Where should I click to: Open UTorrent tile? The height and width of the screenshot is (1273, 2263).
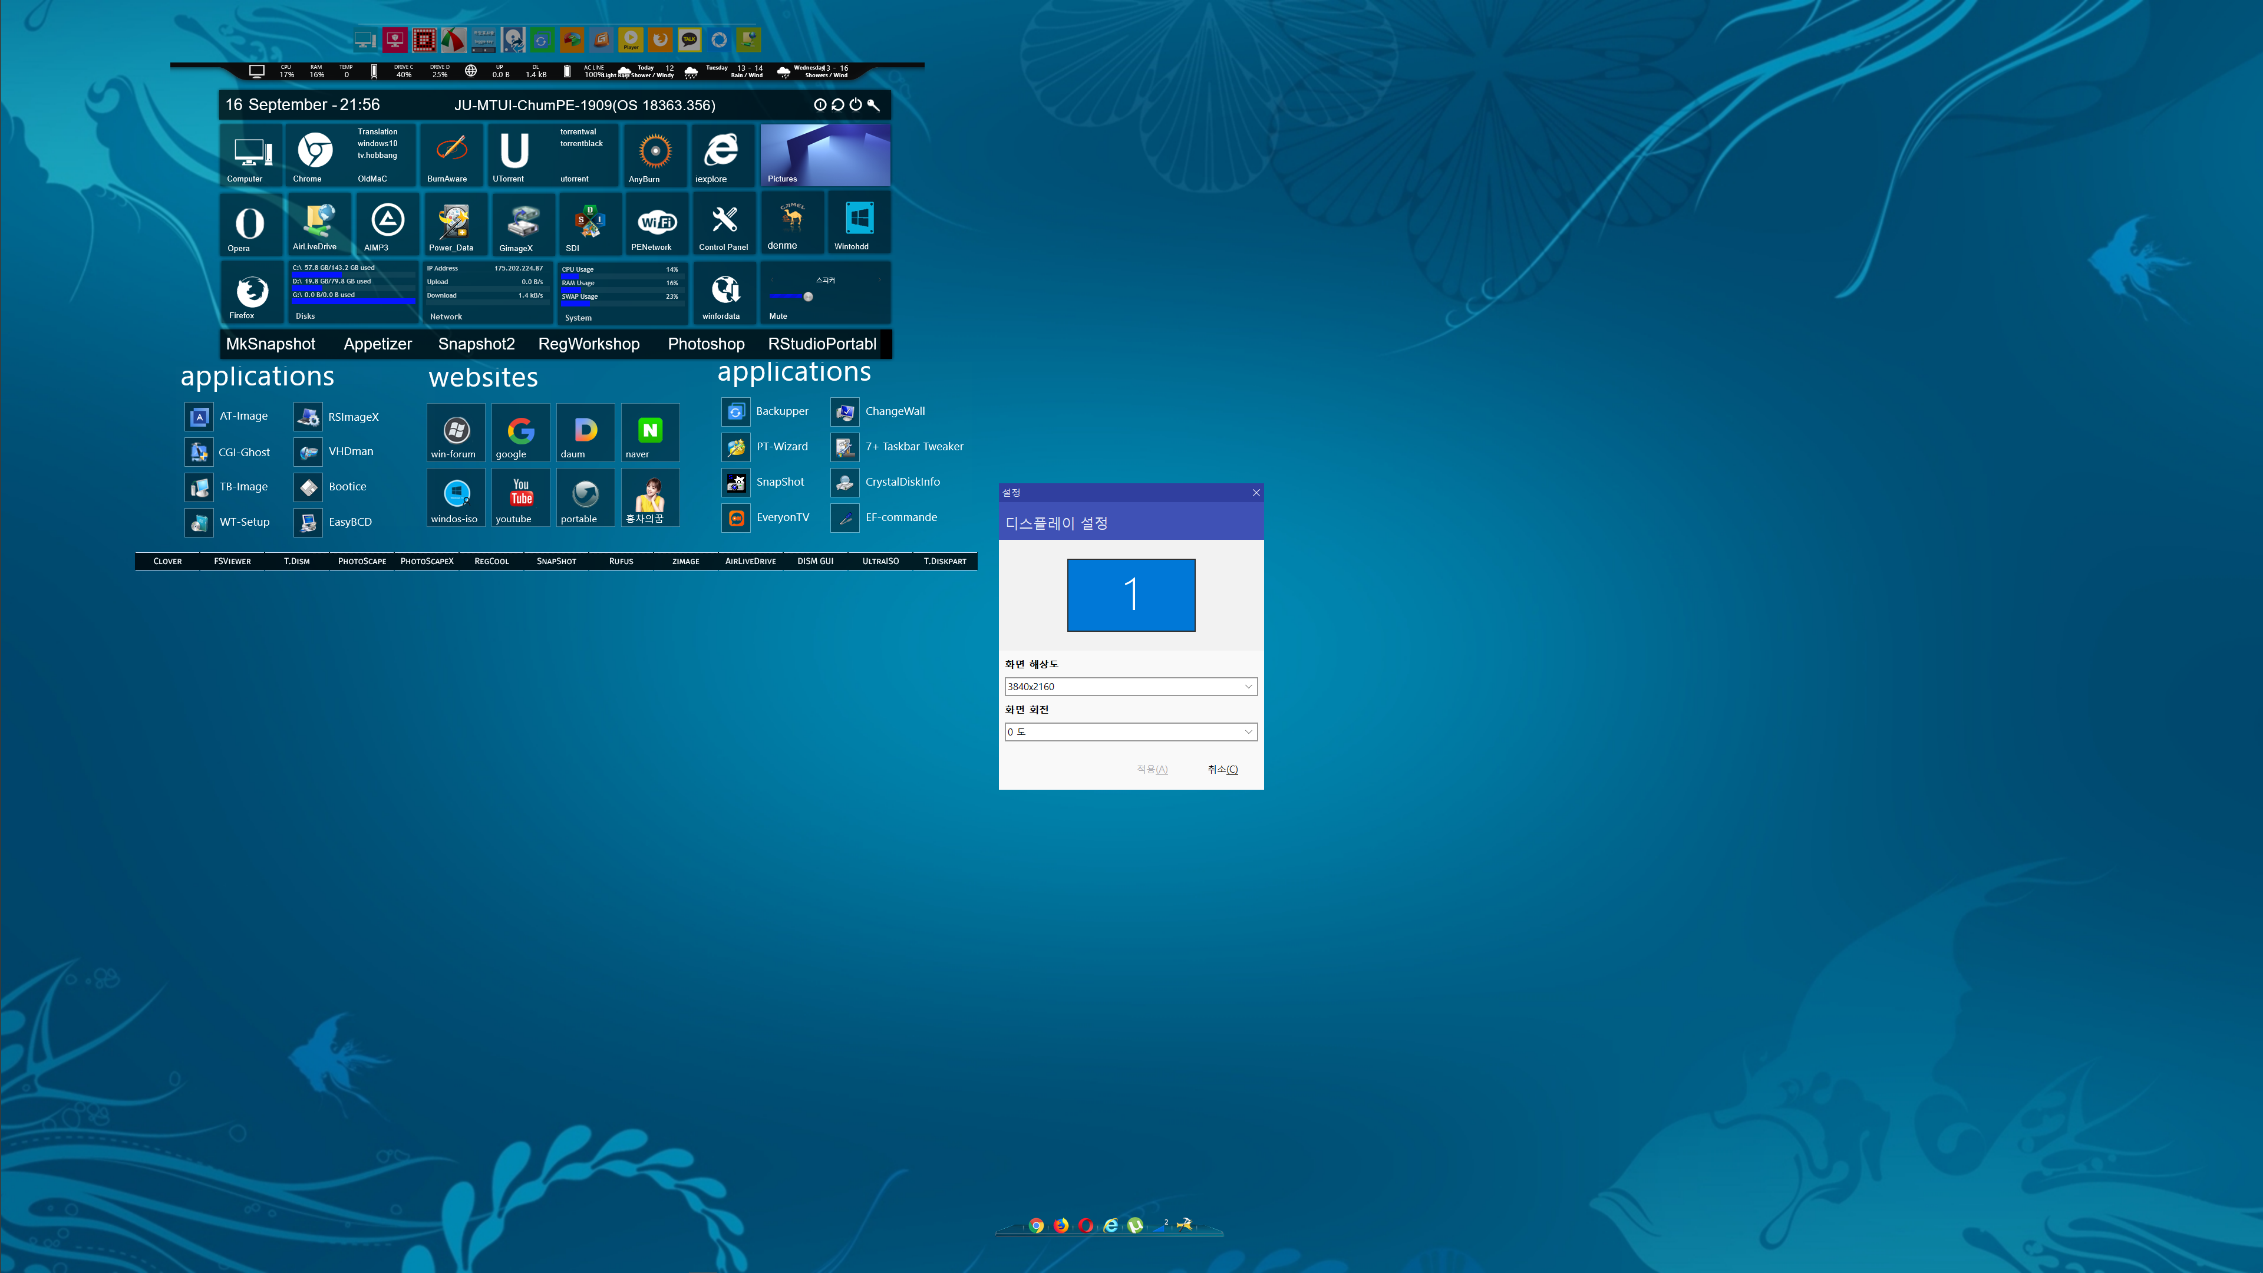pos(515,154)
